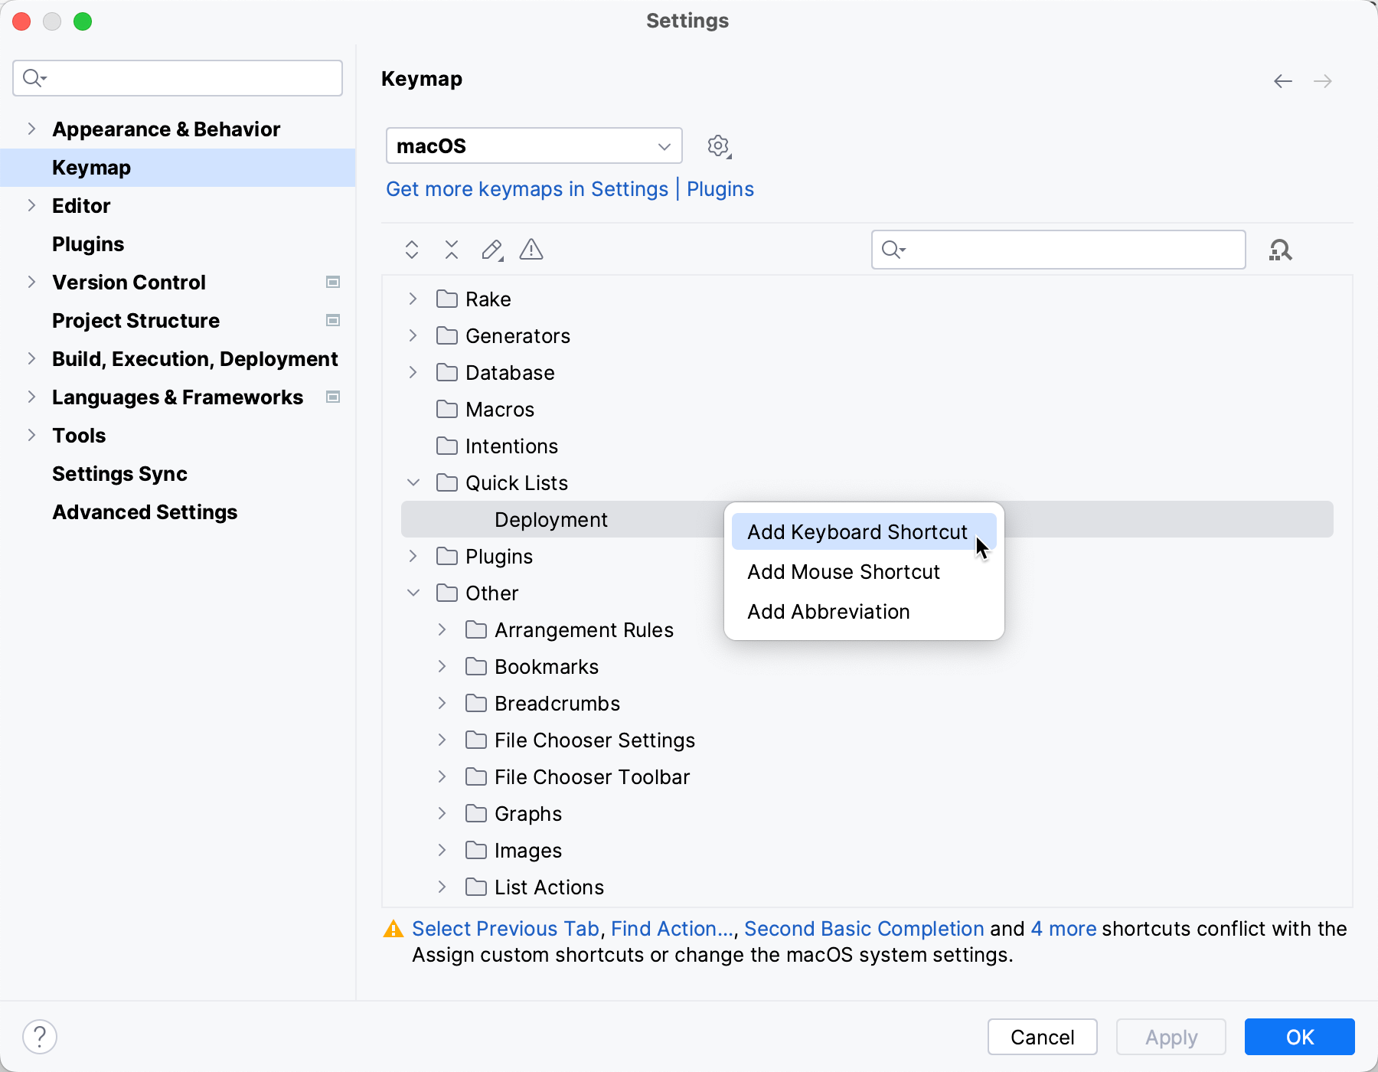Click the warning icon in the conflicts message

point(392,928)
